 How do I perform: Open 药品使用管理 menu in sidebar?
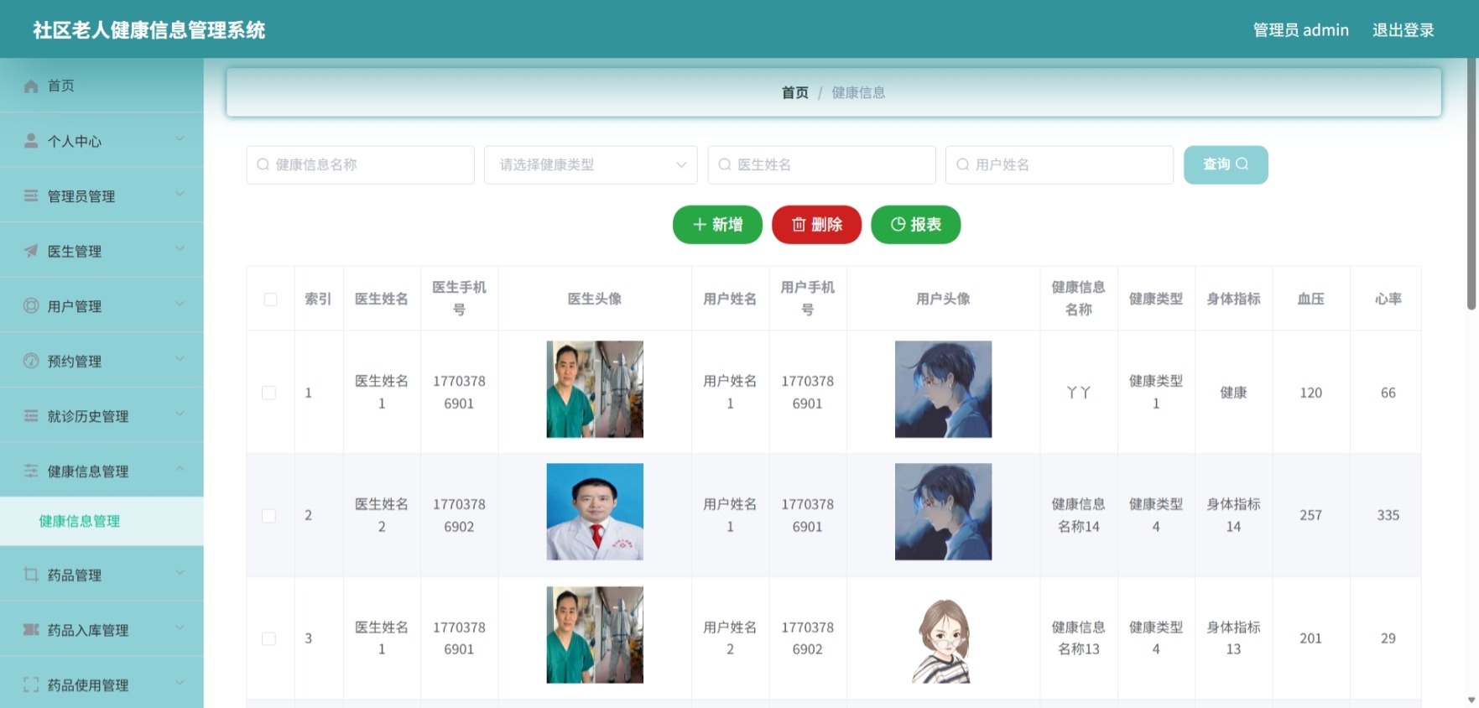click(102, 685)
